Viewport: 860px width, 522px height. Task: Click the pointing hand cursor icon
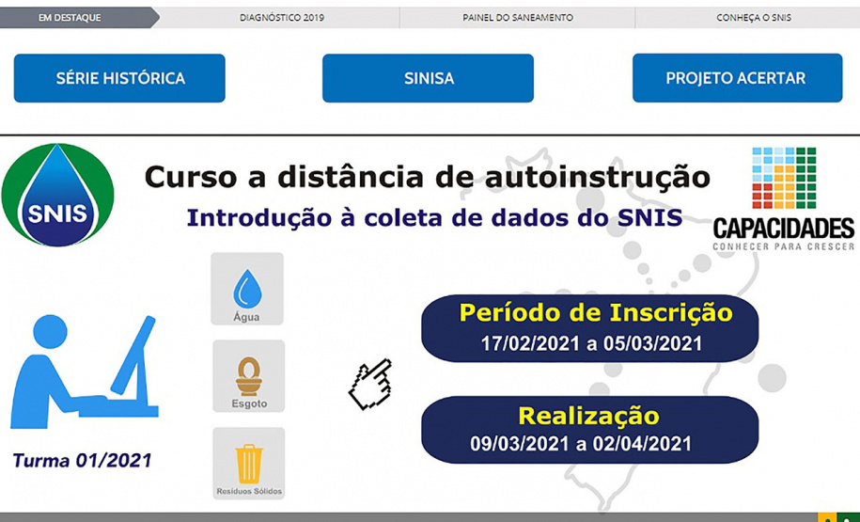pos(370,384)
